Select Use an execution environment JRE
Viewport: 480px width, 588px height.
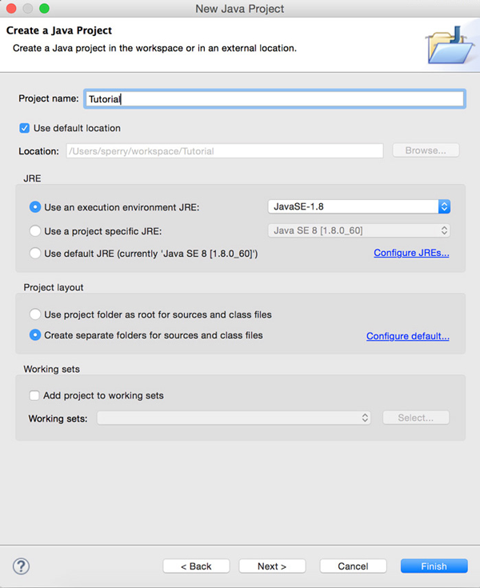coord(35,207)
